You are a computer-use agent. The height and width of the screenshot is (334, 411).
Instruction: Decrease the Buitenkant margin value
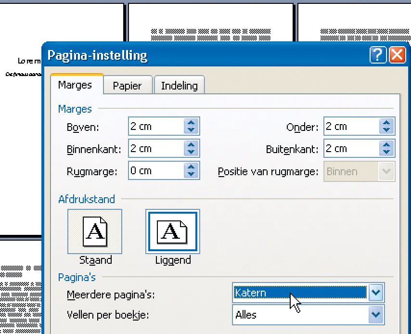(x=386, y=152)
